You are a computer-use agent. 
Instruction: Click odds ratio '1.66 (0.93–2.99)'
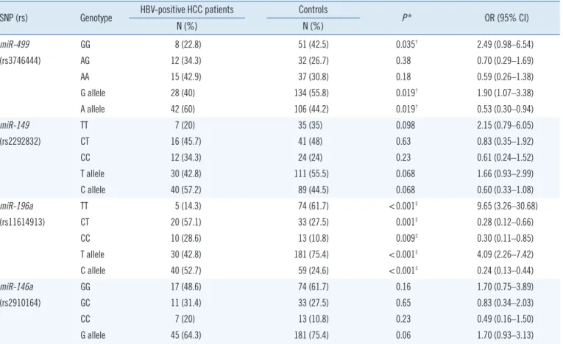(x=505, y=173)
